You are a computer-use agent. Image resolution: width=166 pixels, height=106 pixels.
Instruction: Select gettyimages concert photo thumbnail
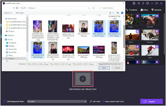68,28
